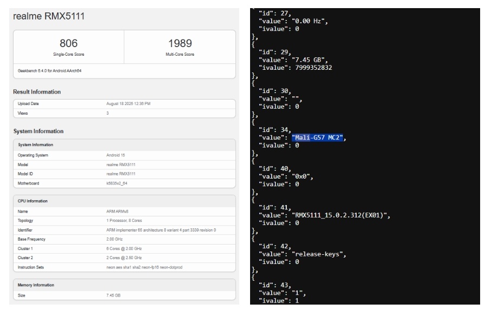The width and height of the screenshot is (485, 310).
Task: Click the JSON line "id": 27
Action: (274, 14)
